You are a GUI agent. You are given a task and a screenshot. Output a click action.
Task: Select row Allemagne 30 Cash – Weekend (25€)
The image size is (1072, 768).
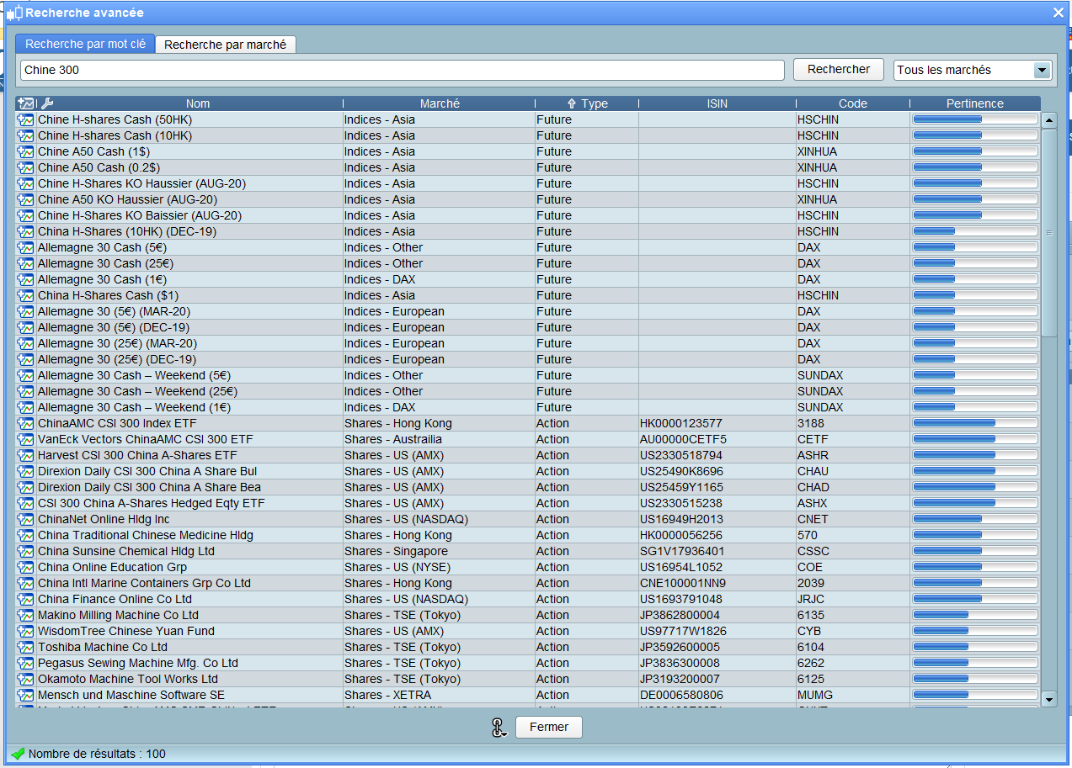[x=528, y=391]
